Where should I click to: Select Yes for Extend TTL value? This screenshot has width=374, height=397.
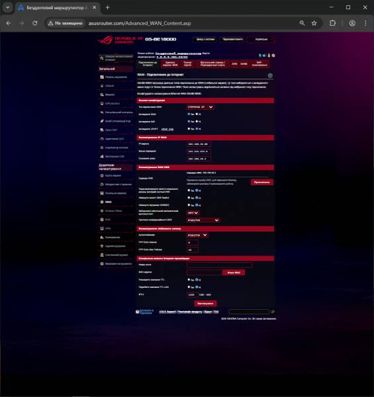pyautogui.click(x=189, y=280)
